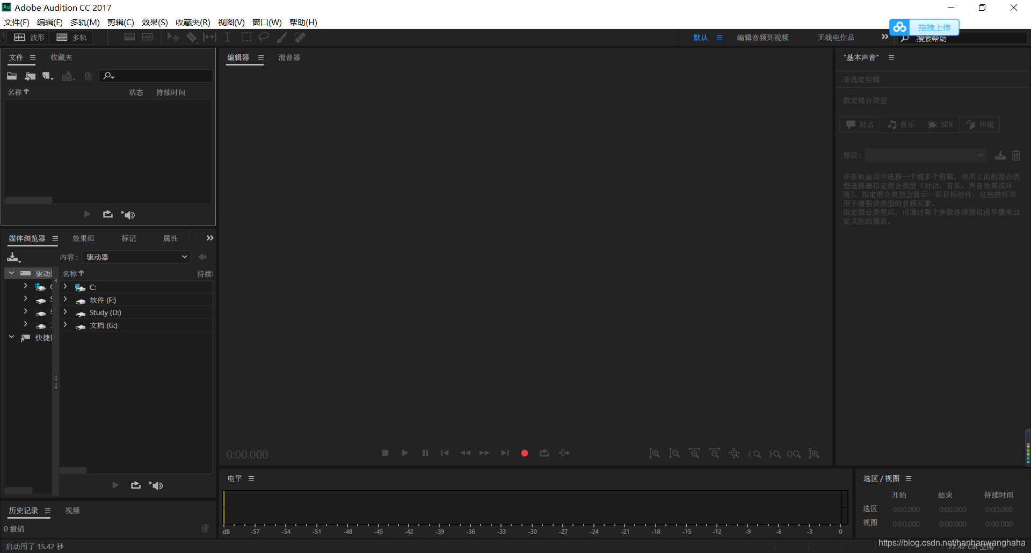Click the media browser back arrow
The height and width of the screenshot is (553, 1031).
202,257
